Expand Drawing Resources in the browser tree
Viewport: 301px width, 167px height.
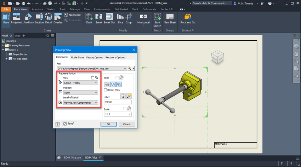(x=3, y=45)
